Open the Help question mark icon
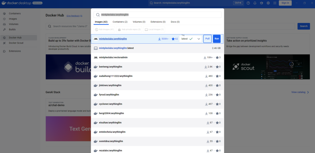The width and height of the screenshot is (315, 153). point(248,3)
